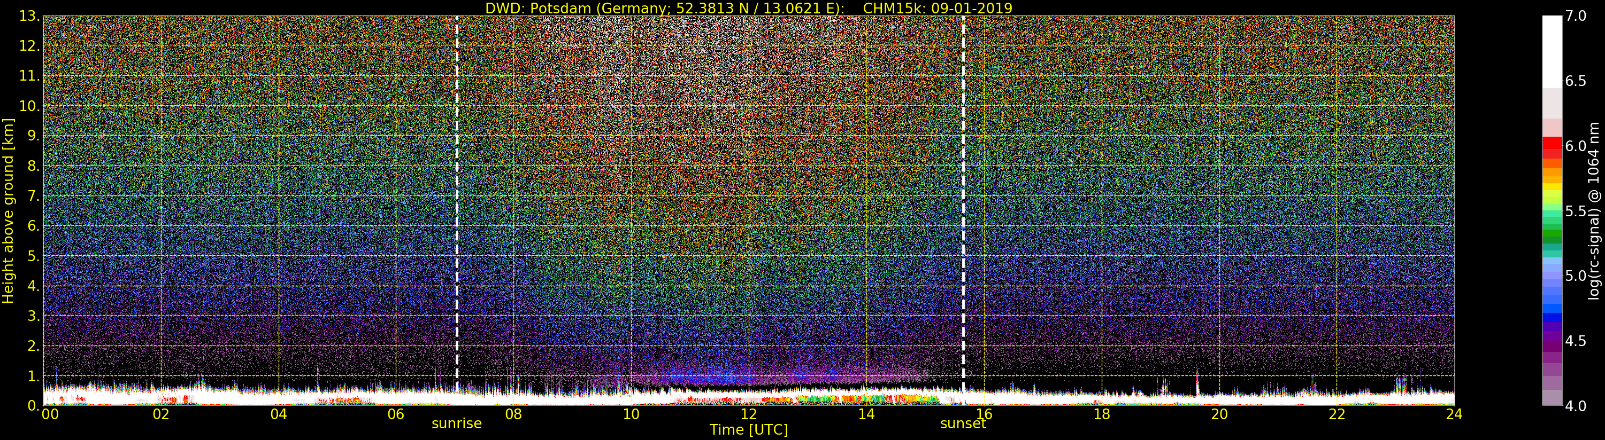The image size is (1605, 440).
Task: Click the time tick "08"
Action: click(513, 414)
